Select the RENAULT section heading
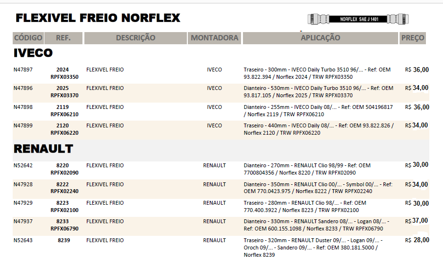This screenshot has width=443, height=266. (x=43, y=149)
